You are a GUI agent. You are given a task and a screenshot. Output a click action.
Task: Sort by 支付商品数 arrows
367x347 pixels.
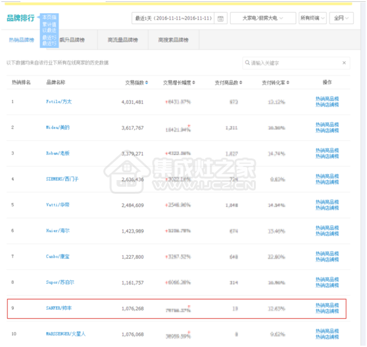point(241,83)
